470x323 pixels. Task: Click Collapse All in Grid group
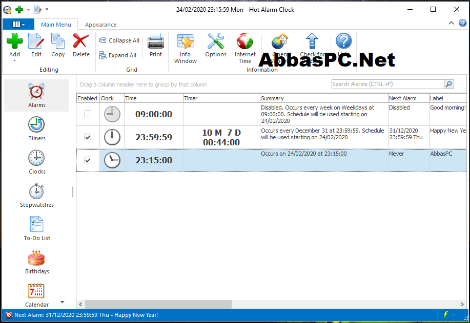tap(119, 40)
